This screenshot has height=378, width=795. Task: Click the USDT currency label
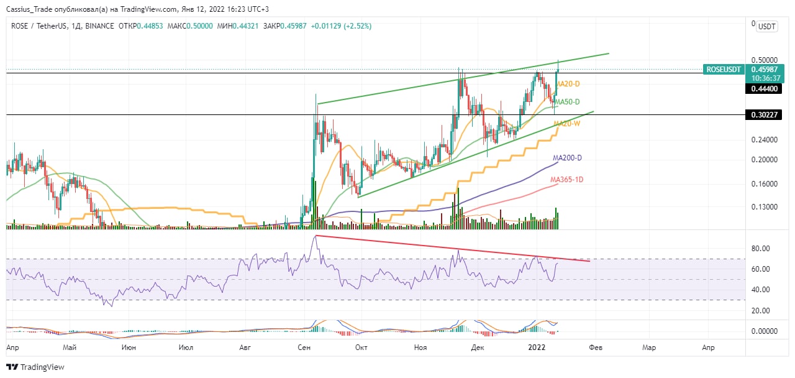coord(767,27)
